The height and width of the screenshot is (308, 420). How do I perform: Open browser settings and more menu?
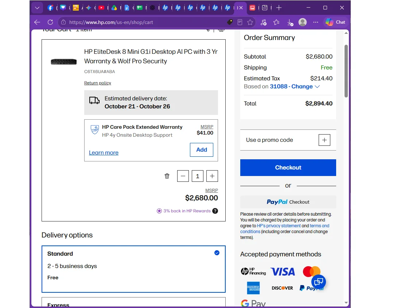[315, 22]
